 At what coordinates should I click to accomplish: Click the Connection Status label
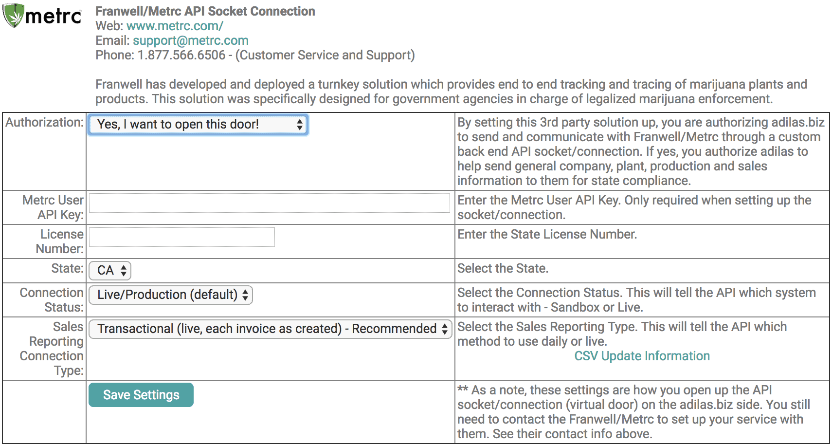click(52, 300)
